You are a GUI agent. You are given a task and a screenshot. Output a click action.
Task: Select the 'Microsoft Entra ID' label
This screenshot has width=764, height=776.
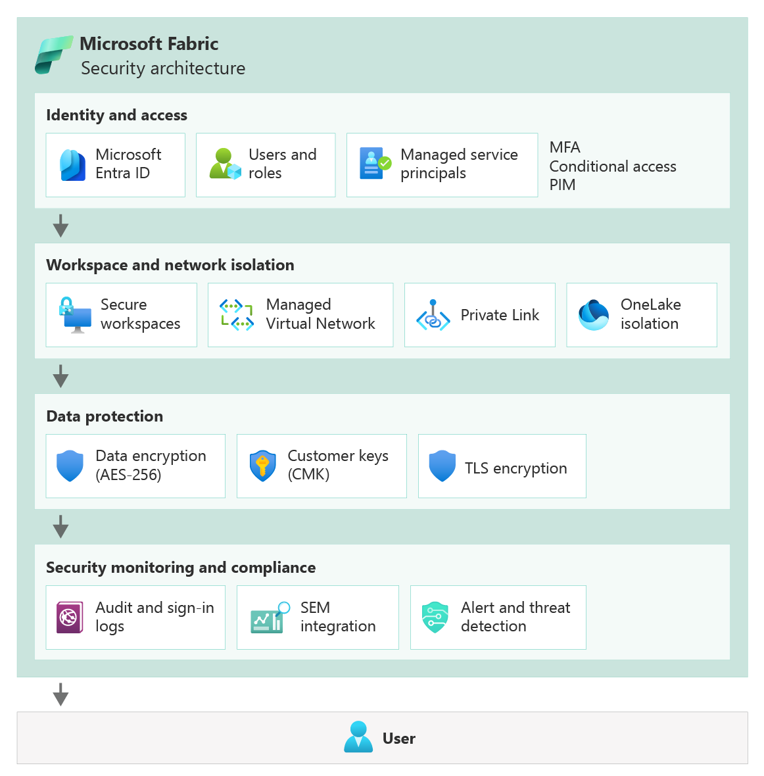(128, 164)
